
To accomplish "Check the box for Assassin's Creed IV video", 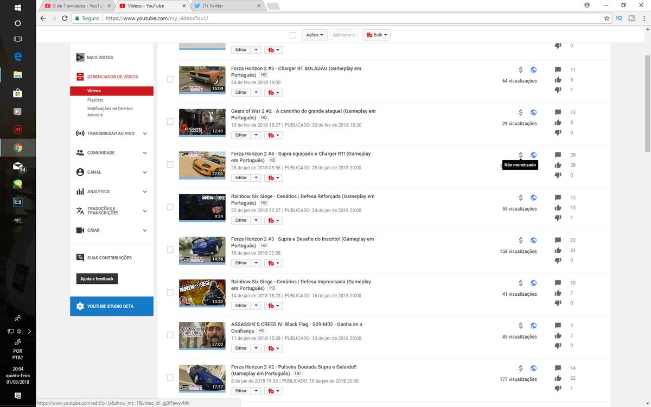I will point(170,334).
